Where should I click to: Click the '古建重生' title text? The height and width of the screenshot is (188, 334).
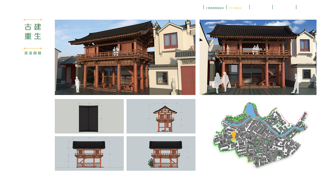33,31
